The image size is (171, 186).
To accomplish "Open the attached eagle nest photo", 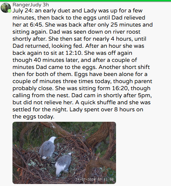I will point(64,153).
